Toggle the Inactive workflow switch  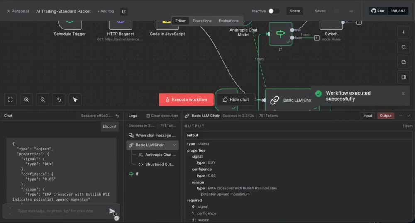point(273,11)
